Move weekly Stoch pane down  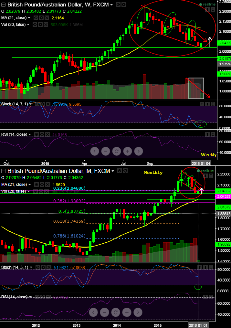tap(207, 104)
